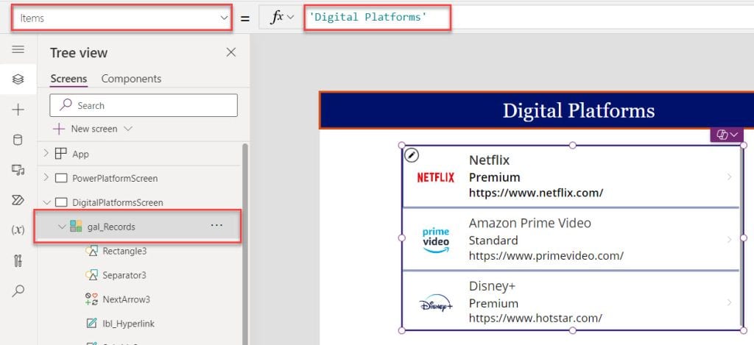
Task: Click next arrow on Disney+ row
Action: pyautogui.click(x=729, y=303)
